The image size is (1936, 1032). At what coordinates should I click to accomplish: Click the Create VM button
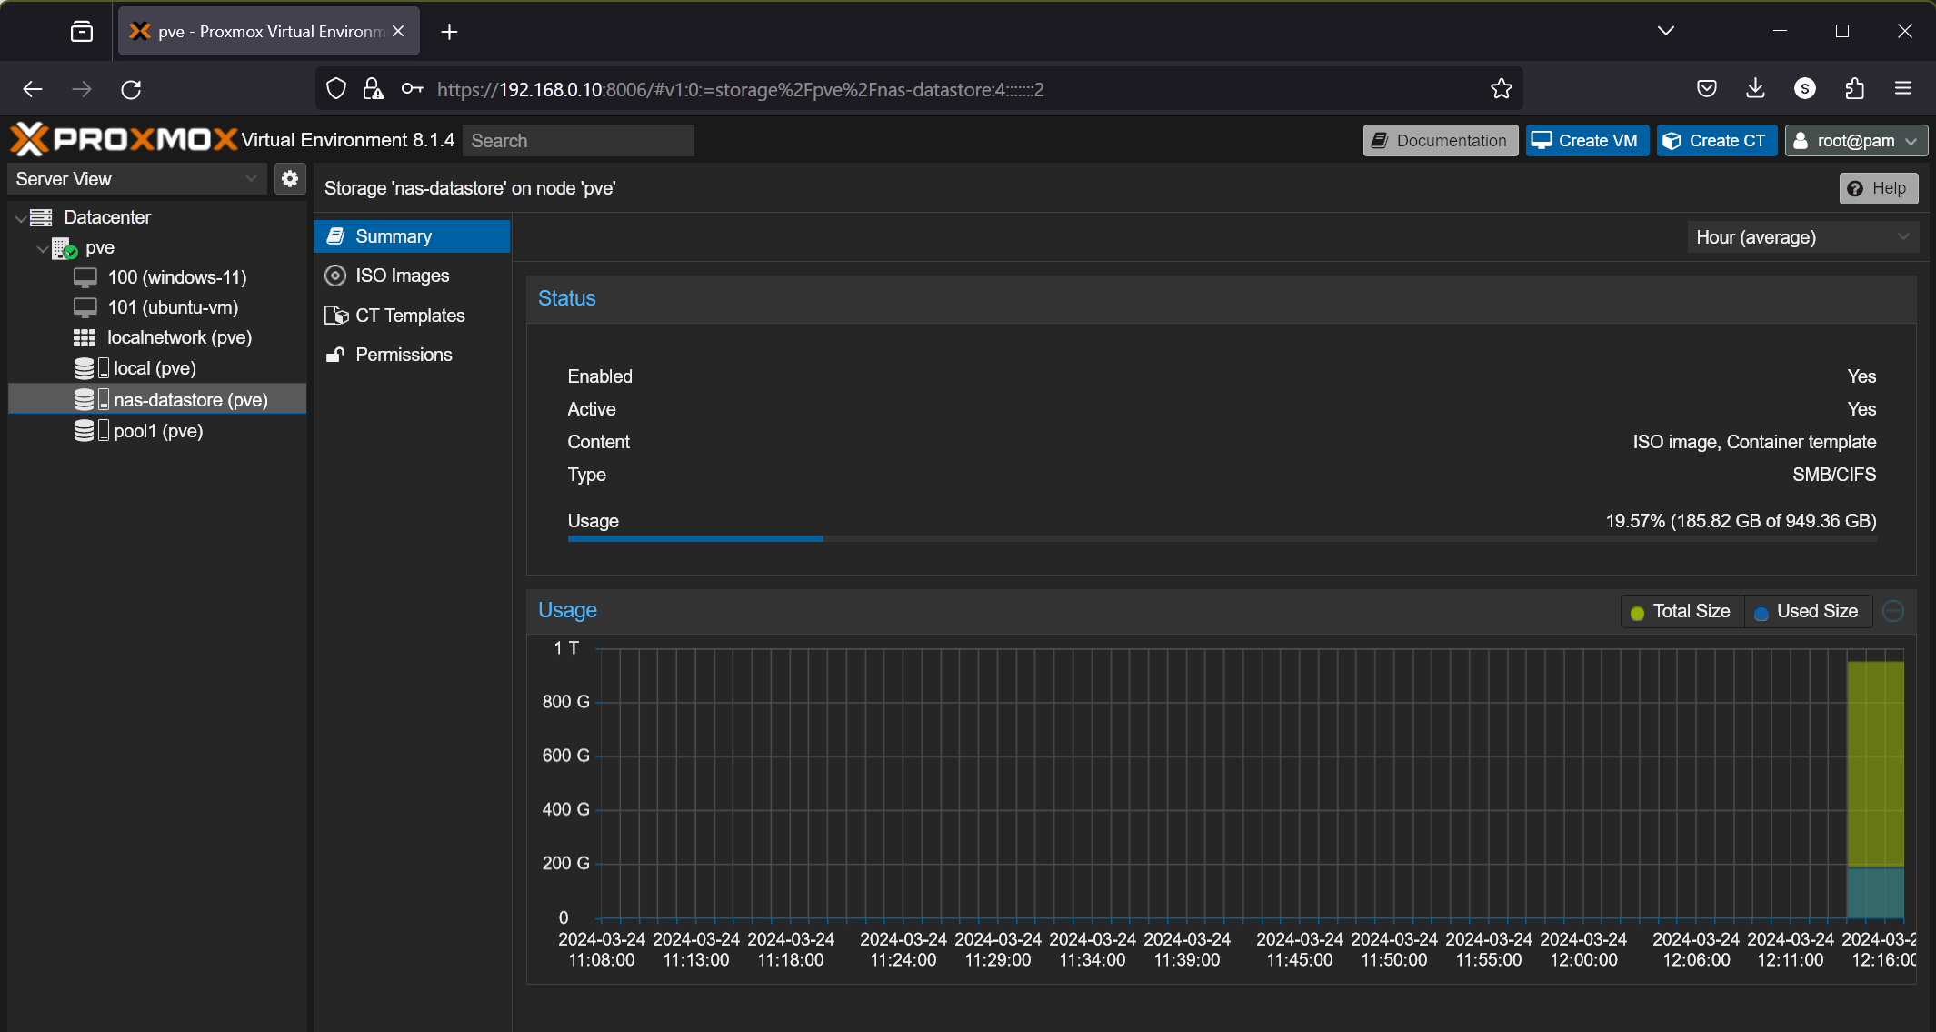click(1587, 141)
